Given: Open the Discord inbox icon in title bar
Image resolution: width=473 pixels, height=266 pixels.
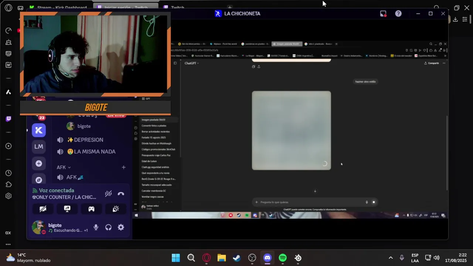Looking at the screenshot, I should (x=383, y=13).
